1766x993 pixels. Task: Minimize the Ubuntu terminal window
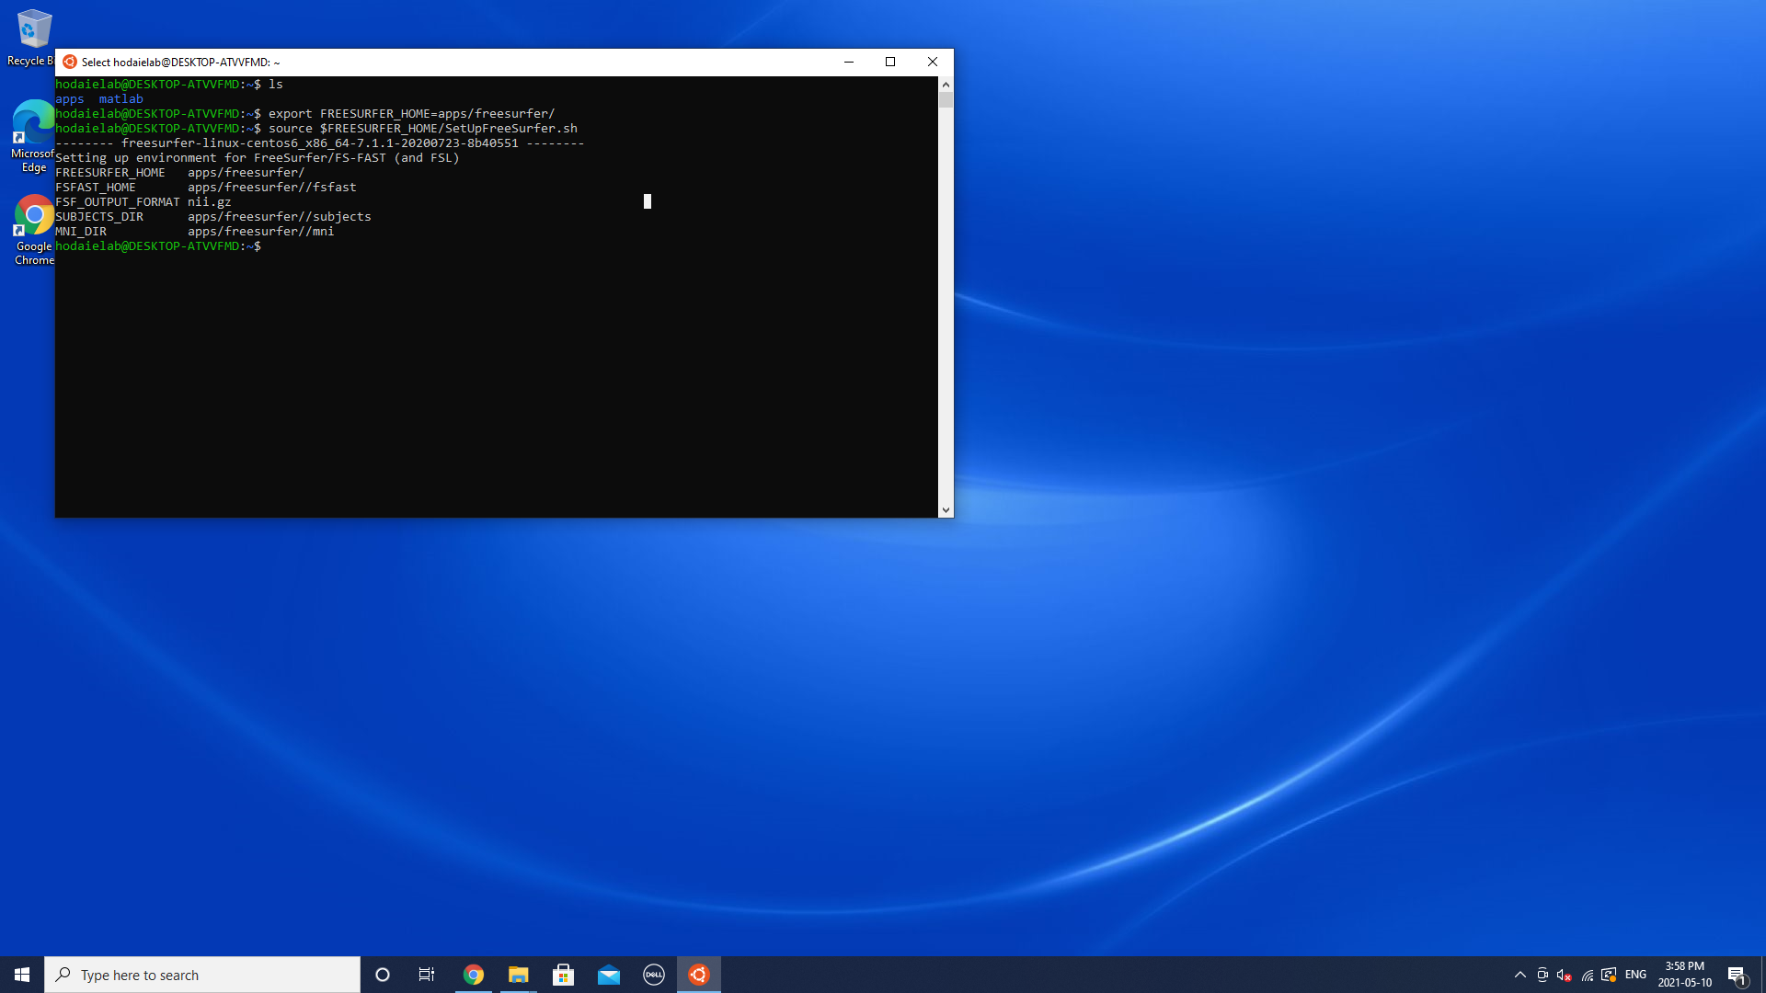849,62
